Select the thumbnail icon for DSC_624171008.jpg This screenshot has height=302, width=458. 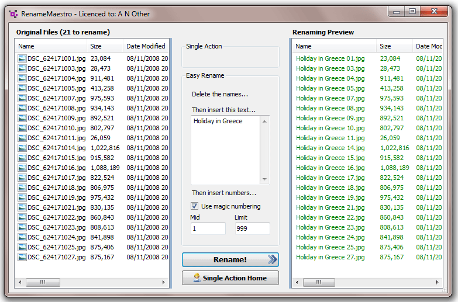pyautogui.click(x=22, y=108)
